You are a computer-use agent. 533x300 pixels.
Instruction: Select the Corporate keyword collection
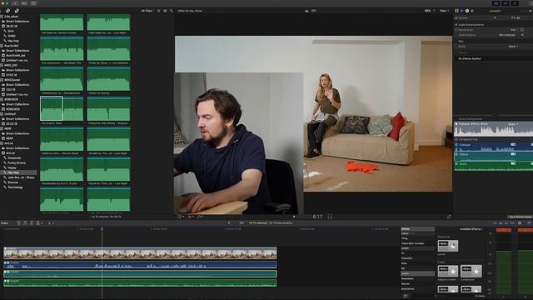pos(14,158)
